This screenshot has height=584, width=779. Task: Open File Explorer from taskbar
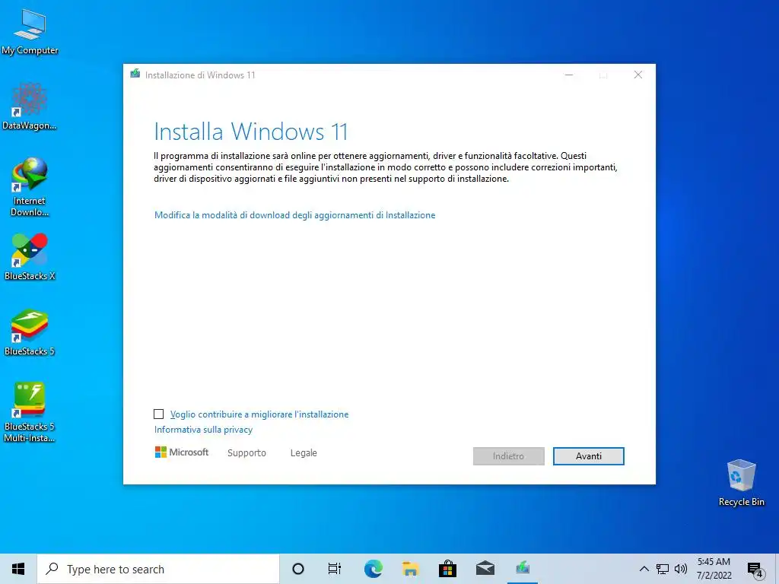click(x=410, y=569)
